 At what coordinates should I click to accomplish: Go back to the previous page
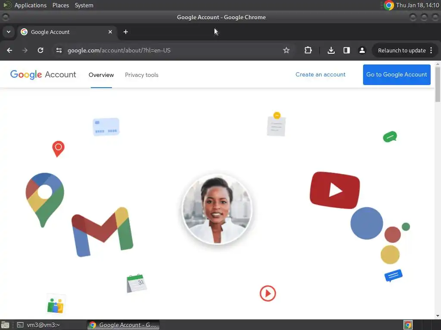[x=9, y=50]
